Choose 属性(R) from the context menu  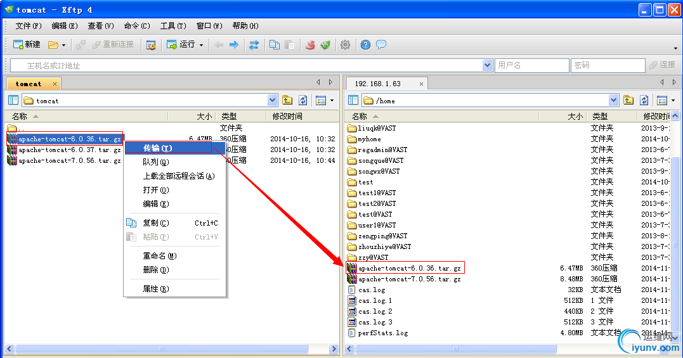point(174,289)
